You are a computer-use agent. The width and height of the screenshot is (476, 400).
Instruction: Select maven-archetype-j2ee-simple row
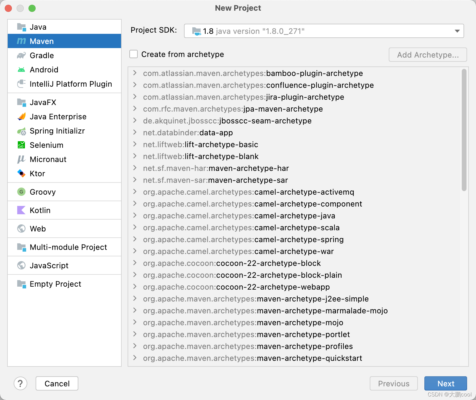tap(294, 299)
